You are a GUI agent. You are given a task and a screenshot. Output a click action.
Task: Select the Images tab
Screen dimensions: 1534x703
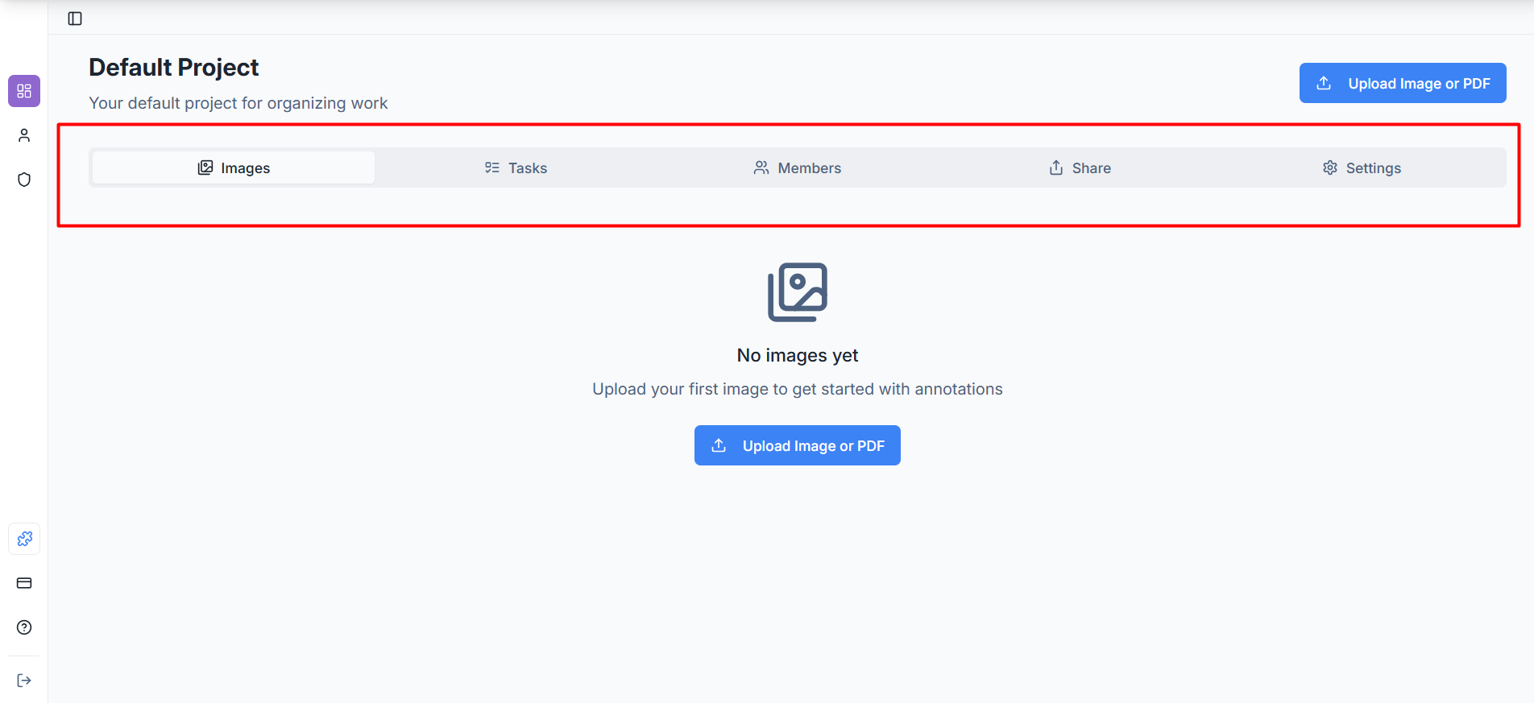point(234,167)
